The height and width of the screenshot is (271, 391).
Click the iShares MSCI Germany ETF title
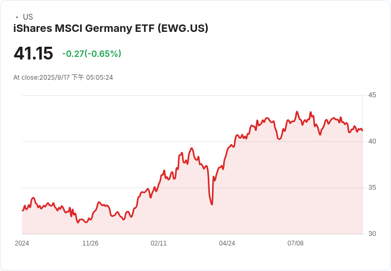110,28
